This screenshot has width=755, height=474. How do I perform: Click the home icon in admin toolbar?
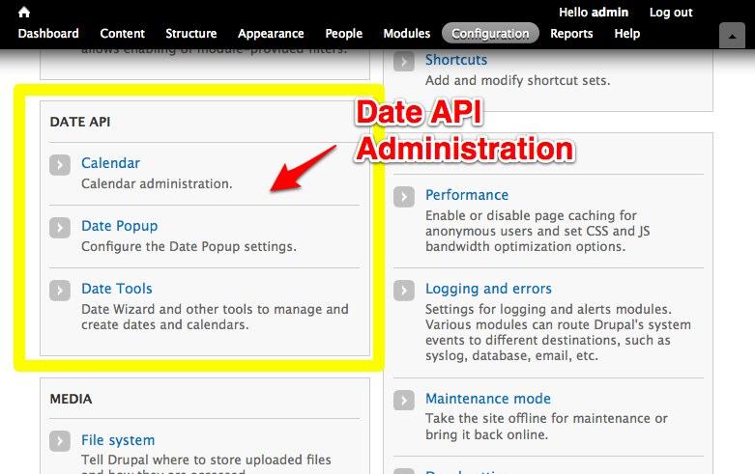point(23,12)
